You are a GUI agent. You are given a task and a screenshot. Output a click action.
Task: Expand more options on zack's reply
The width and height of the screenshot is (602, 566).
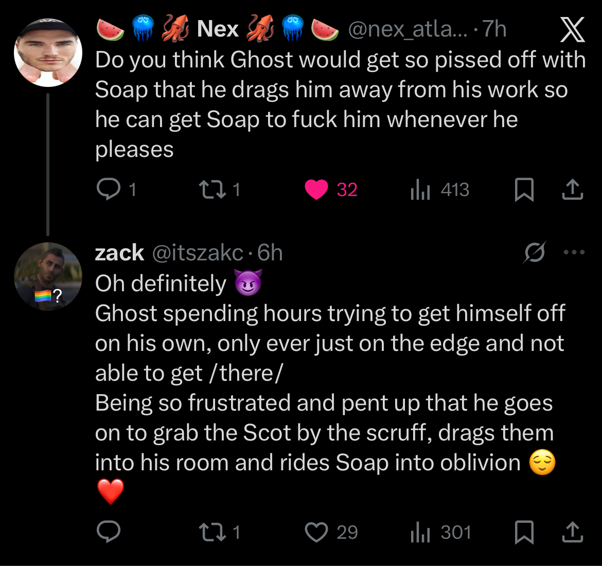(x=574, y=252)
